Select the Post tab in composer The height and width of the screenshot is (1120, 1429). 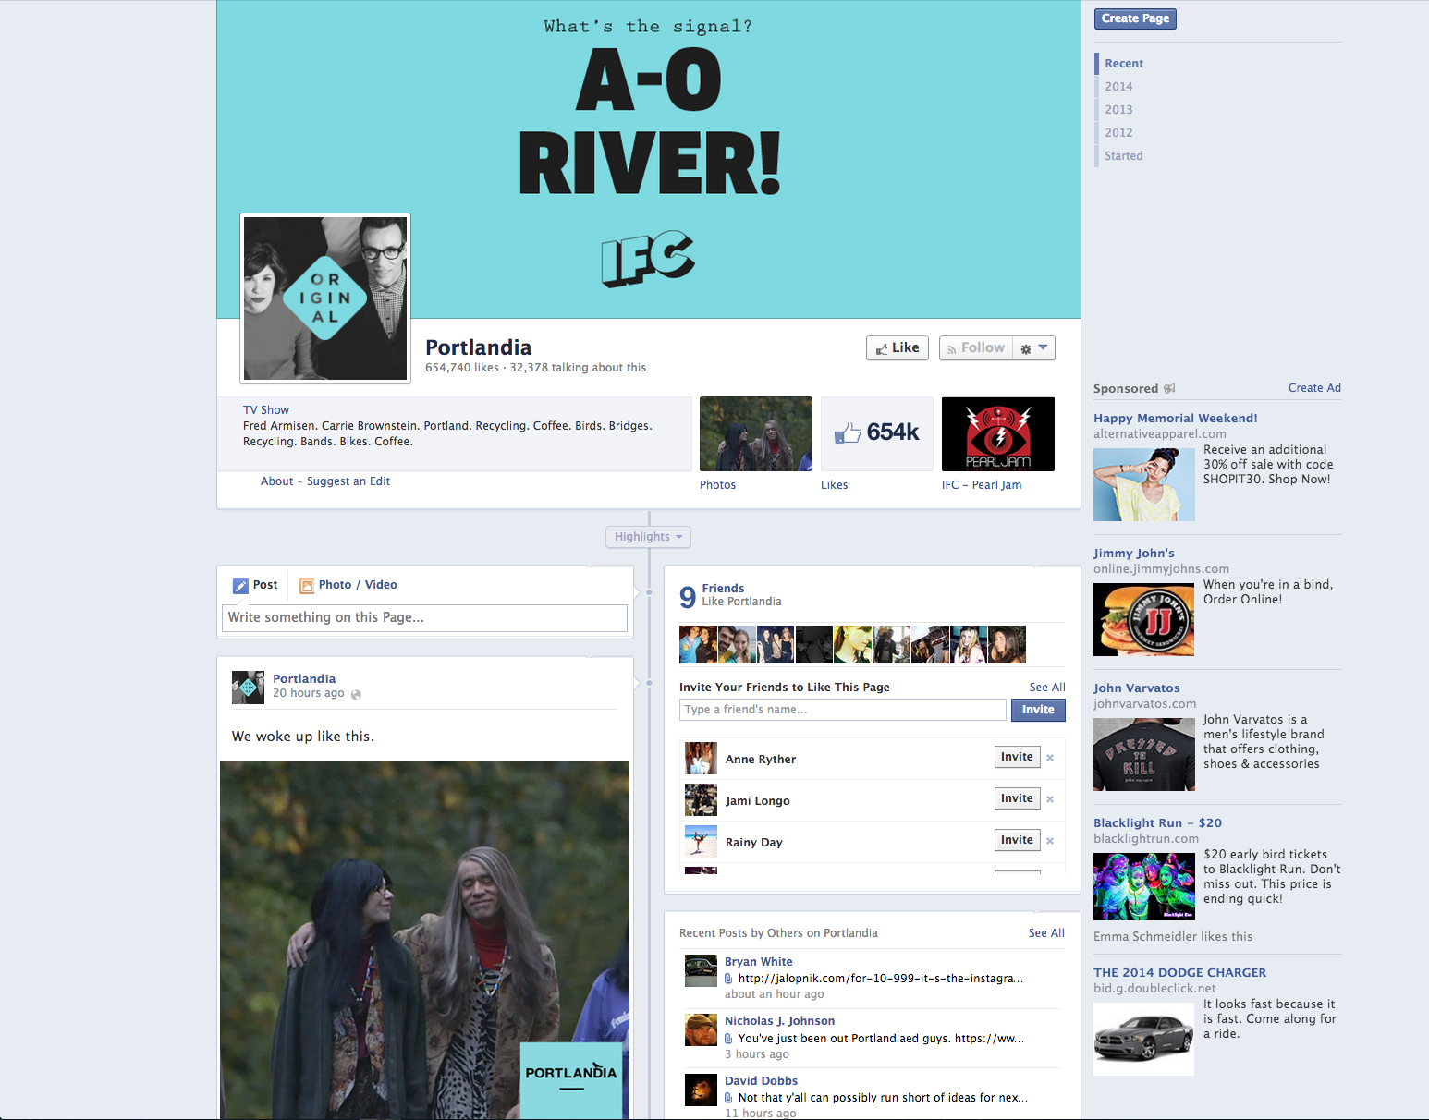255,585
